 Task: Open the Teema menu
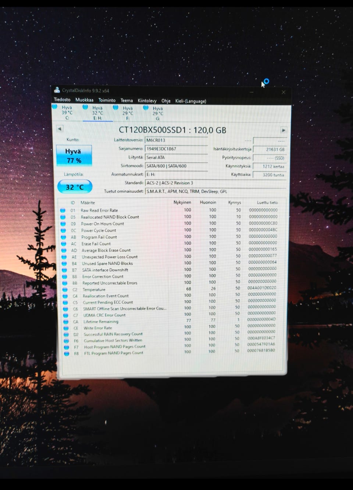(x=126, y=101)
